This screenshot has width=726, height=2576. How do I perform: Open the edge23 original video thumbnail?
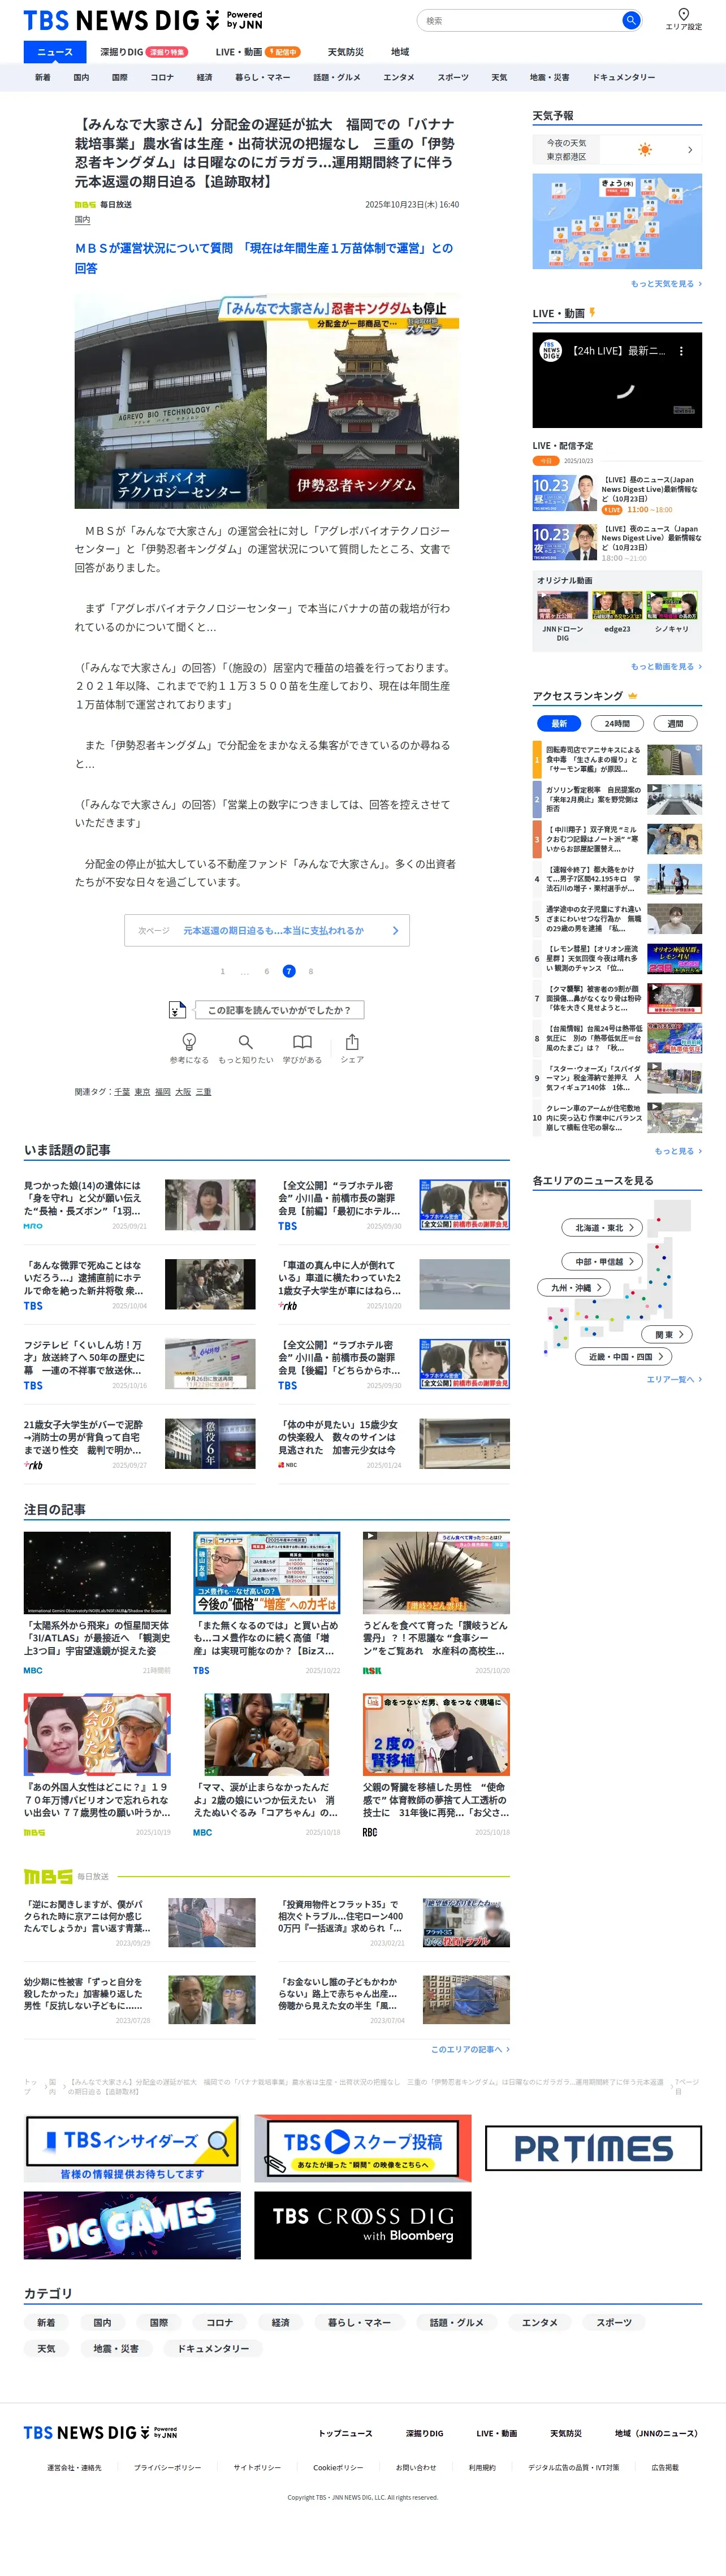coord(617,606)
